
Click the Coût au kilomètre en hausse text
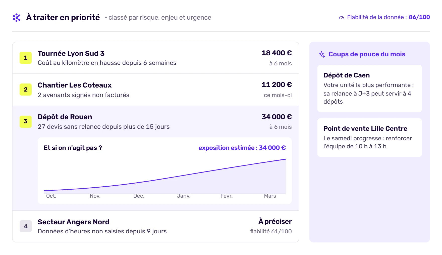107,63
